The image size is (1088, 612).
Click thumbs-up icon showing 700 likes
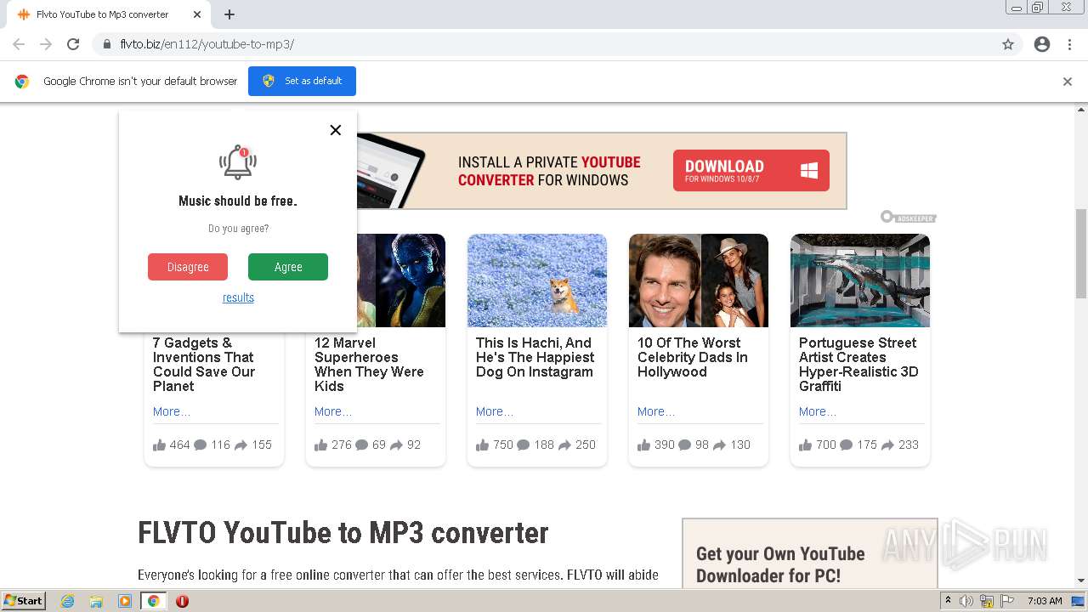[x=805, y=445]
